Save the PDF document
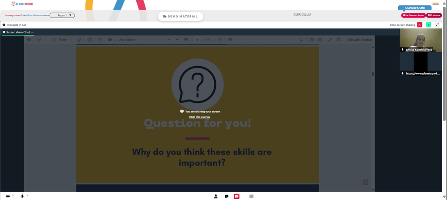 (x=320, y=40)
